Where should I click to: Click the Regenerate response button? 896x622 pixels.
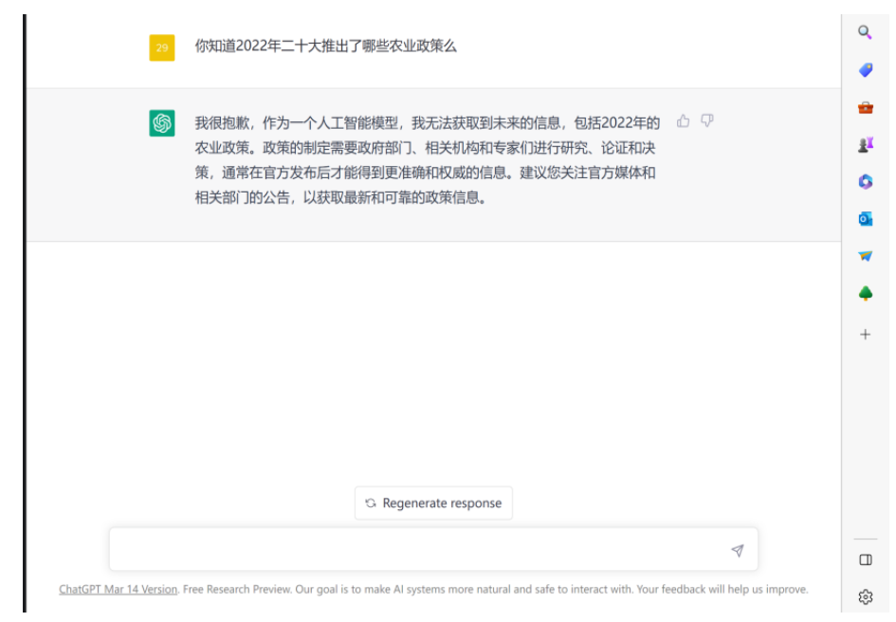[x=433, y=503]
